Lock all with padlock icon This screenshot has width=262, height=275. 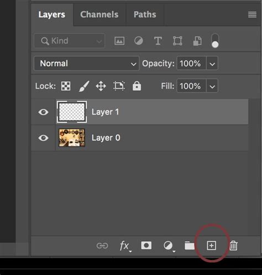(x=137, y=86)
